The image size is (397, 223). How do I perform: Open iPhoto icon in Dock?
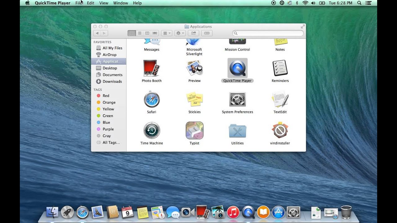[x=218, y=212]
